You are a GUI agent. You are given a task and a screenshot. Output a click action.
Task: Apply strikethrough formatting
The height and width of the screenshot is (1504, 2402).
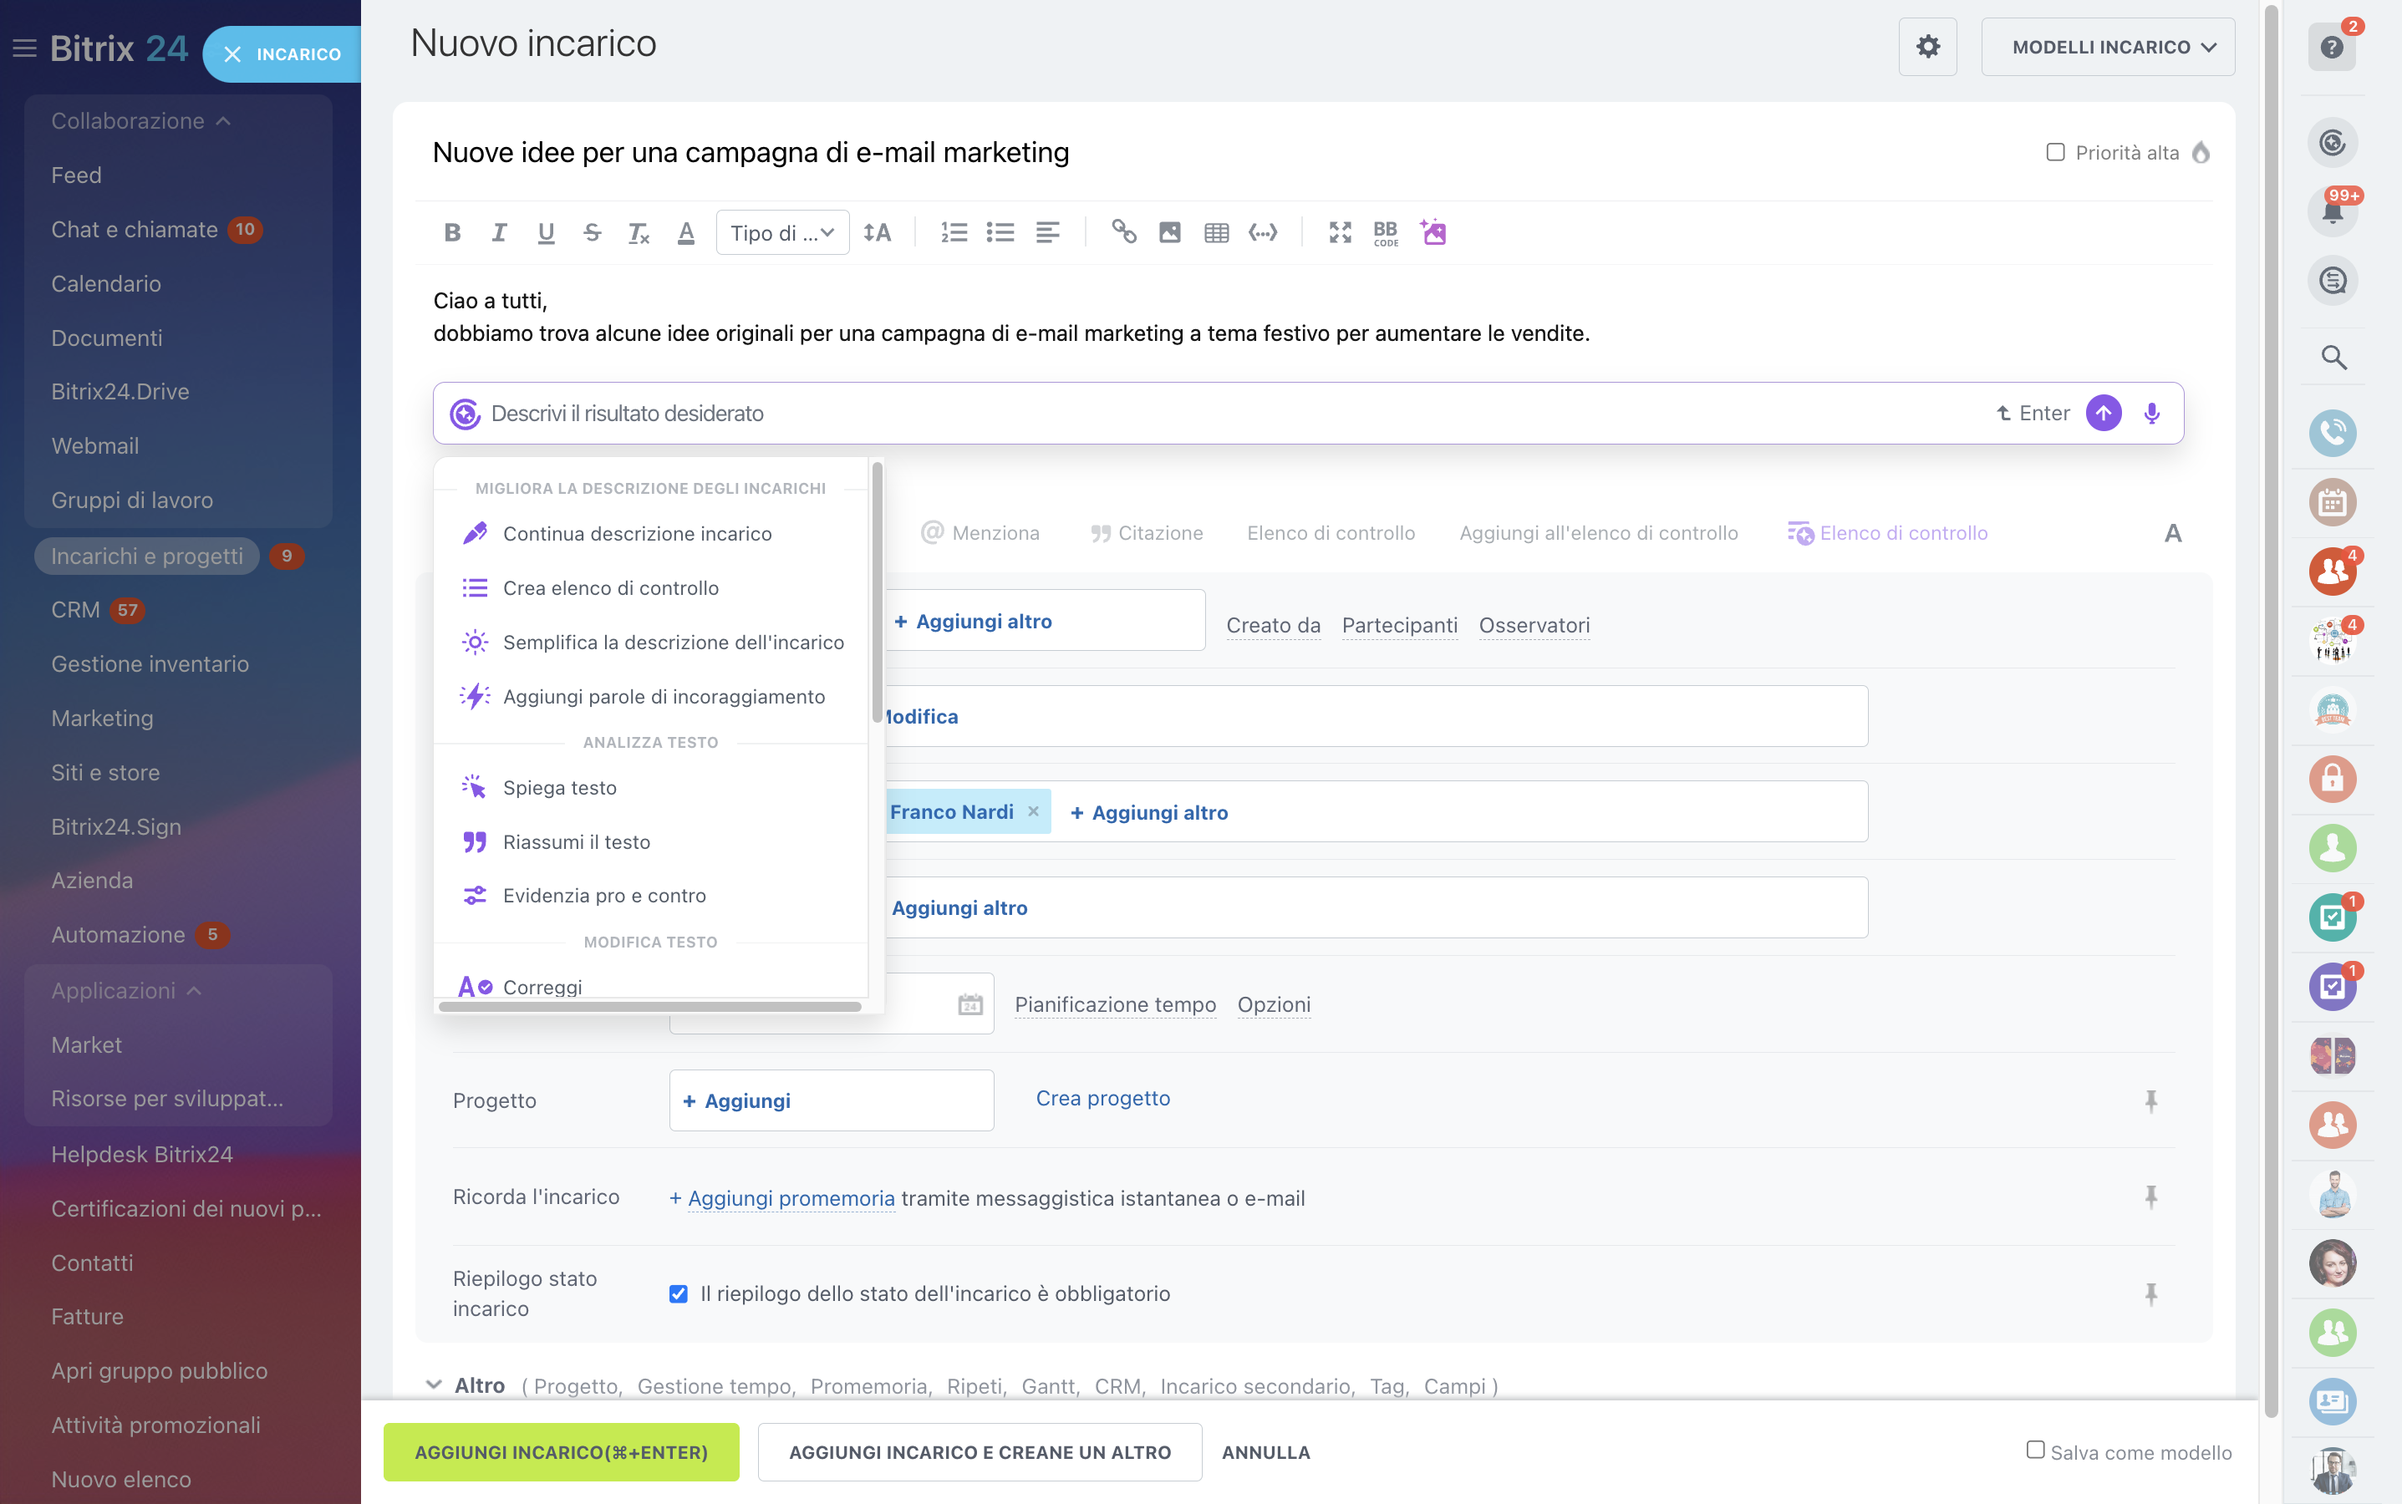click(592, 233)
